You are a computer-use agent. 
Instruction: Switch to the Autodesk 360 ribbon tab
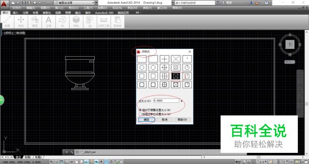click(104, 13)
